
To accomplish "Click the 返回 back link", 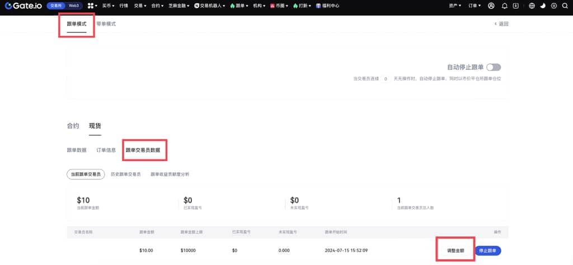I will click(x=501, y=24).
